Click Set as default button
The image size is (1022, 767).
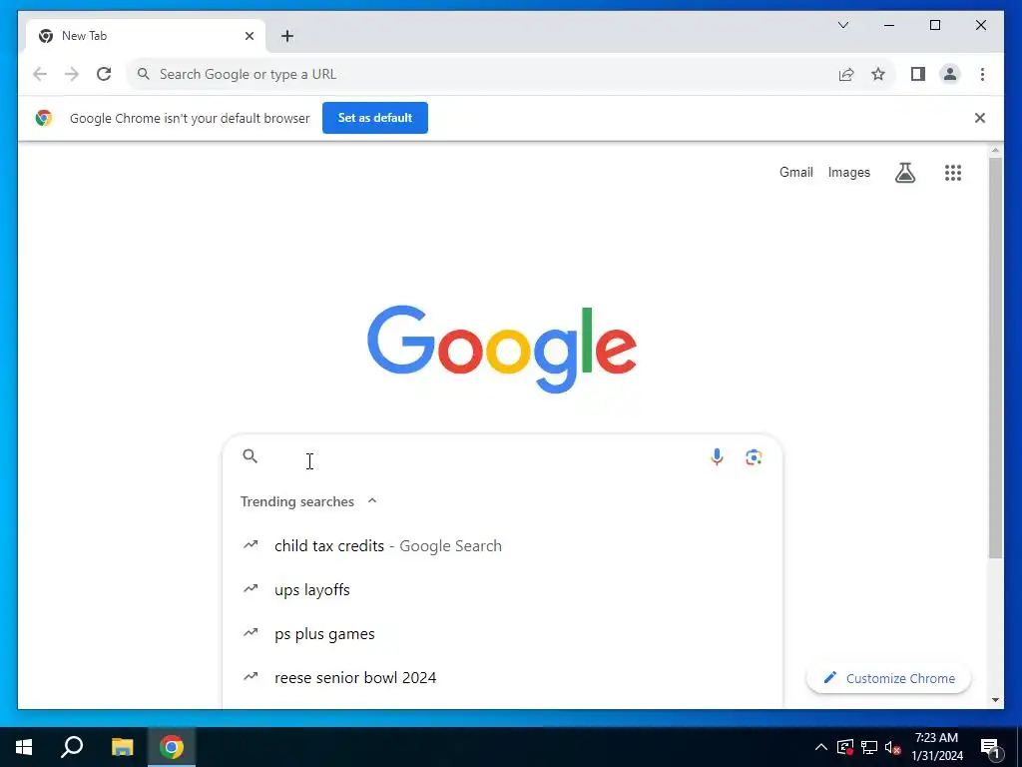click(x=375, y=118)
